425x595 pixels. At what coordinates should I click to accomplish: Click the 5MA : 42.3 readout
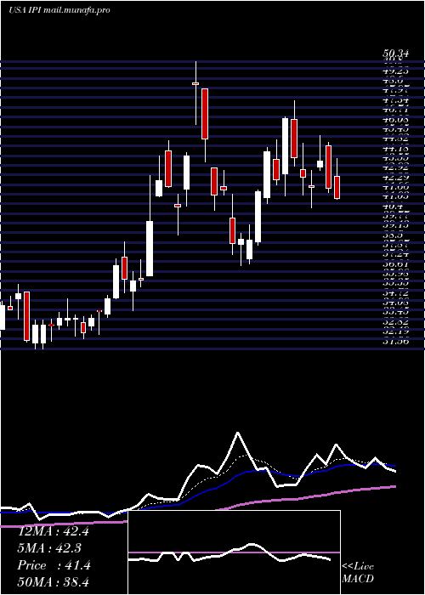pyautogui.click(x=49, y=548)
